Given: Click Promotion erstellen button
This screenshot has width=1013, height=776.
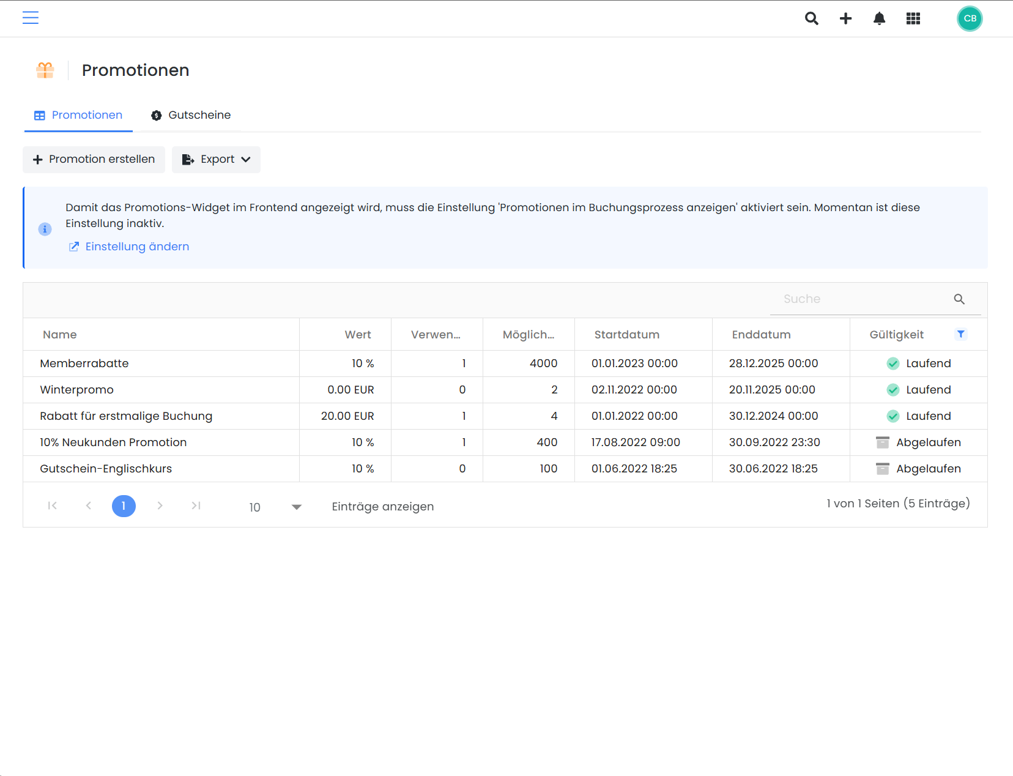Looking at the screenshot, I should point(94,160).
